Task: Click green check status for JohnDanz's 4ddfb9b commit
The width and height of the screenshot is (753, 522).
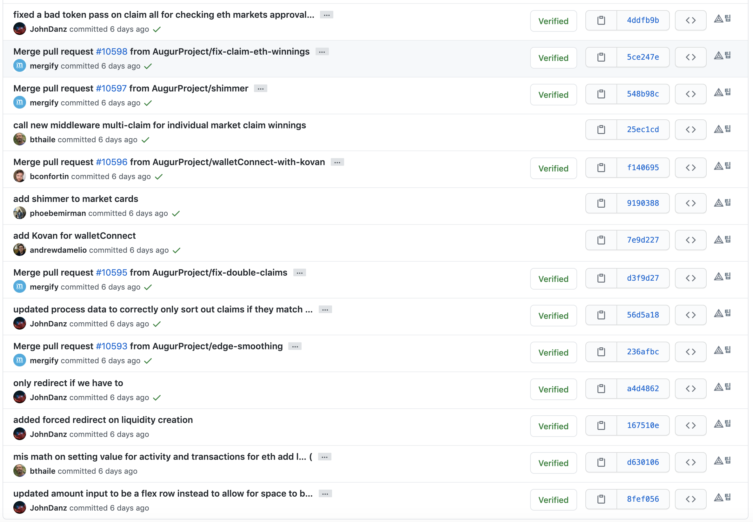Action: coord(157,30)
